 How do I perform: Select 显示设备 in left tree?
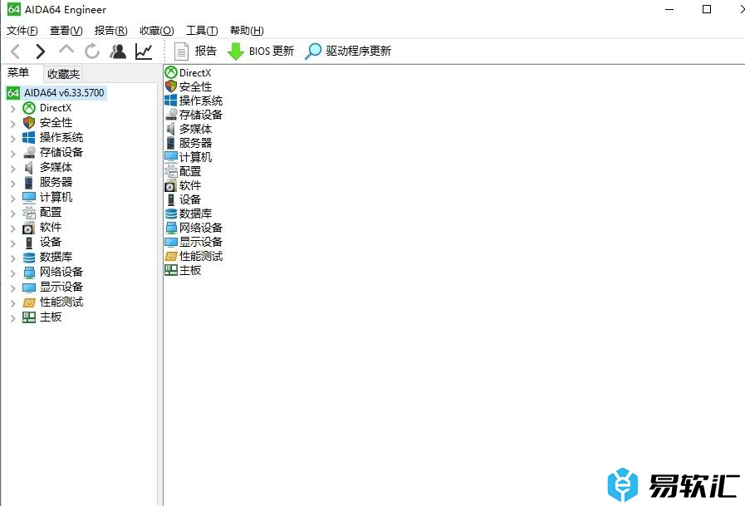pos(61,287)
